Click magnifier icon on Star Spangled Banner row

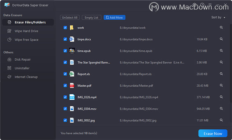[x=221, y=62]
